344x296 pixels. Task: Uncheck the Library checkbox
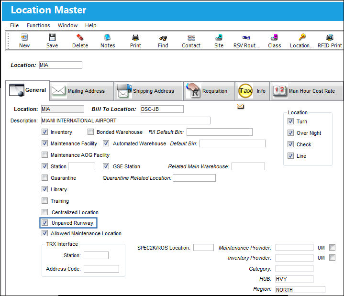coord(44,189)
